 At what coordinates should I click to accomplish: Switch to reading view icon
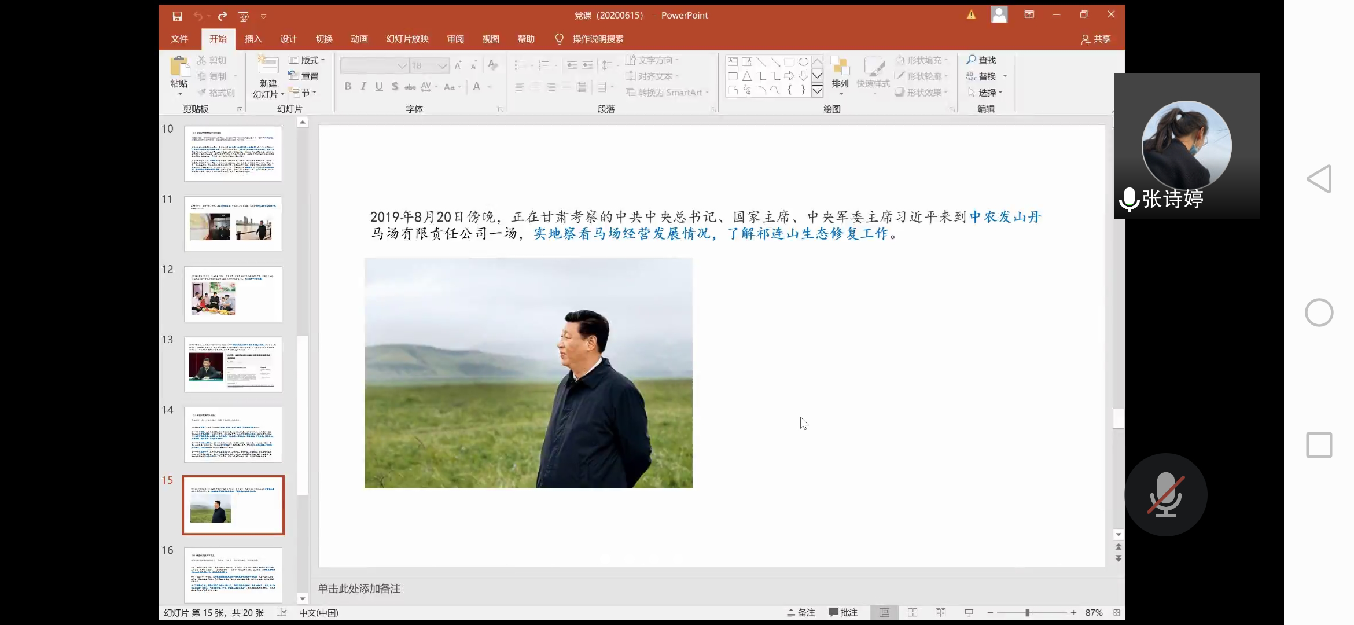point(941,612)
